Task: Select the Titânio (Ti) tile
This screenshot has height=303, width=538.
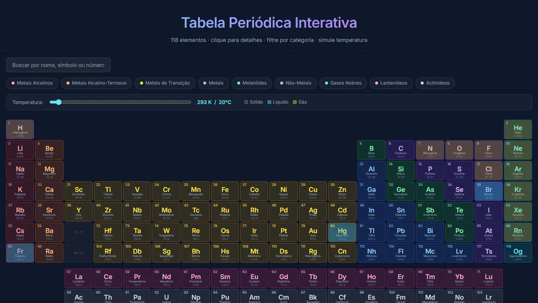Action: 108,191
